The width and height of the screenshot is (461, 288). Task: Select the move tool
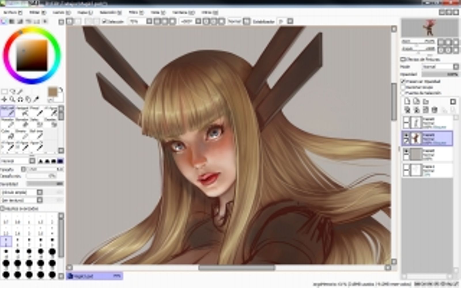point(4,100)
